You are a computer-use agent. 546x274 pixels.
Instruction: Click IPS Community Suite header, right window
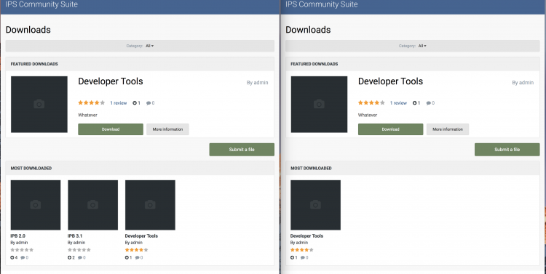coord(321,4)
